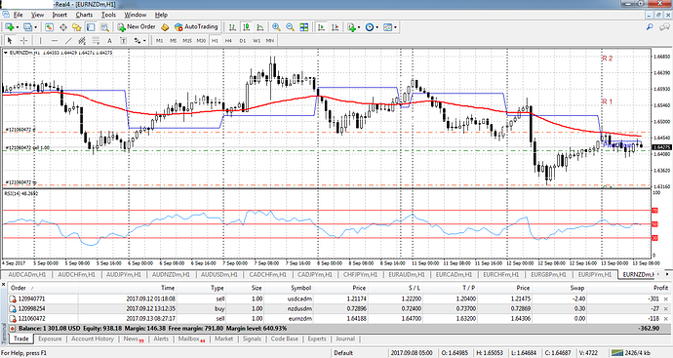Click the New Order button
Screen dimensions: 673x358
pos(137,27)
